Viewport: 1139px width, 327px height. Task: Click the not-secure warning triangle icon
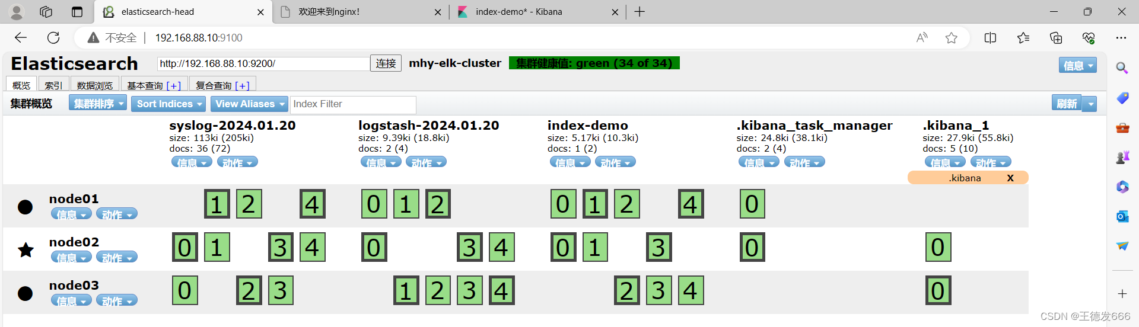pos(93,38)
